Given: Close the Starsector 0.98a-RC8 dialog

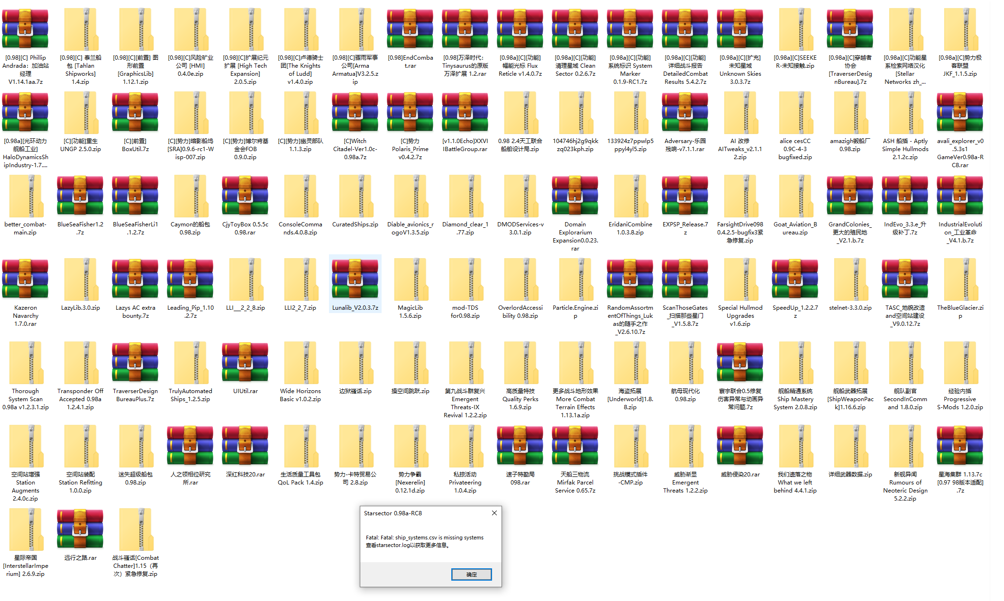Looking at the screenshot, I should 494,513.
